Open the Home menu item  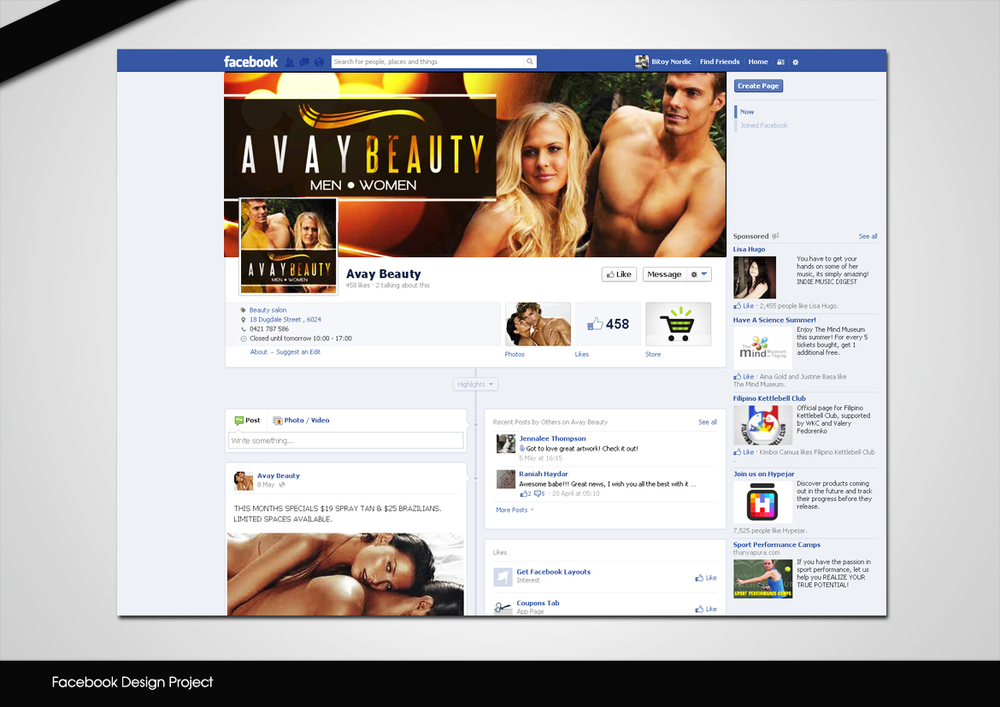[758, 62]
